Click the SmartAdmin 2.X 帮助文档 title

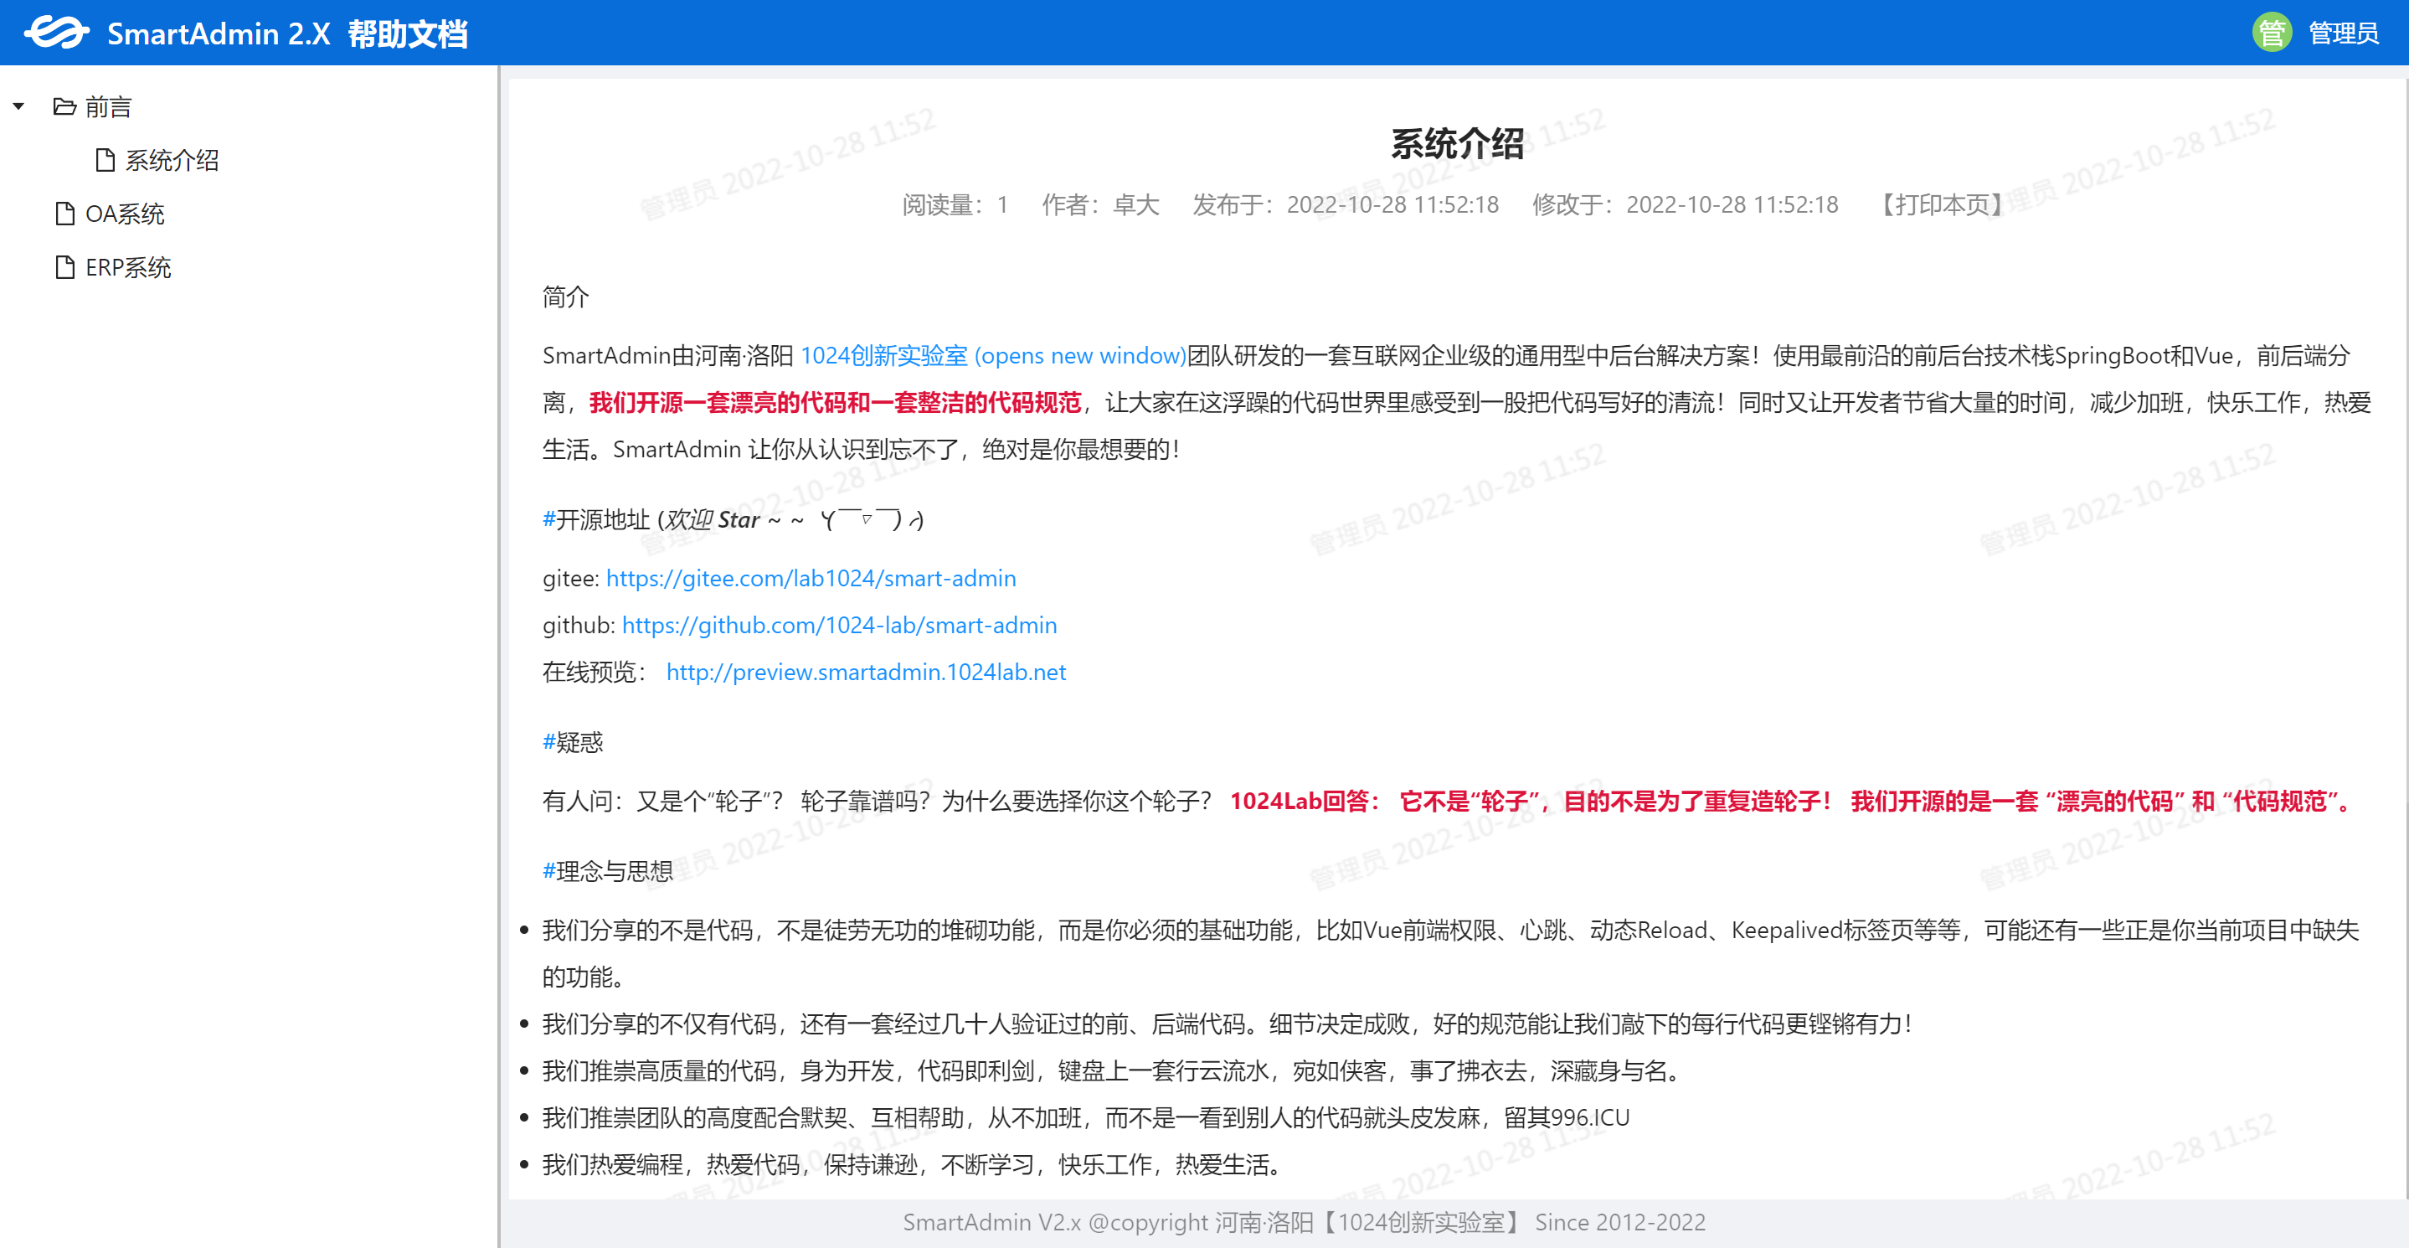[x=287, y=34]
